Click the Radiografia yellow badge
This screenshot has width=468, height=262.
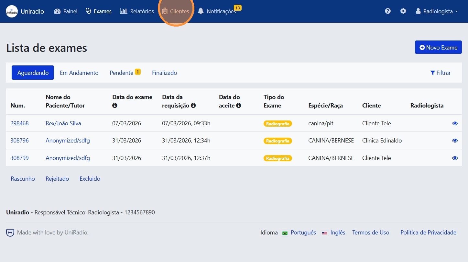pos(278,123)
